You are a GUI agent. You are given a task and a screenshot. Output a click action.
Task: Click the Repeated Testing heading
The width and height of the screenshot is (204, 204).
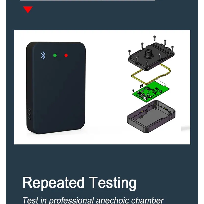pyautogui.click(x=79, y=183)
